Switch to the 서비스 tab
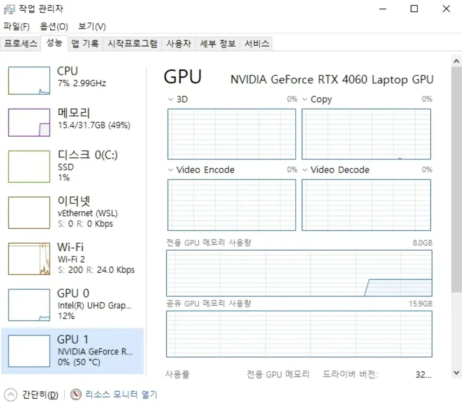Screen dimensions: 462x411 click(257, 44)
